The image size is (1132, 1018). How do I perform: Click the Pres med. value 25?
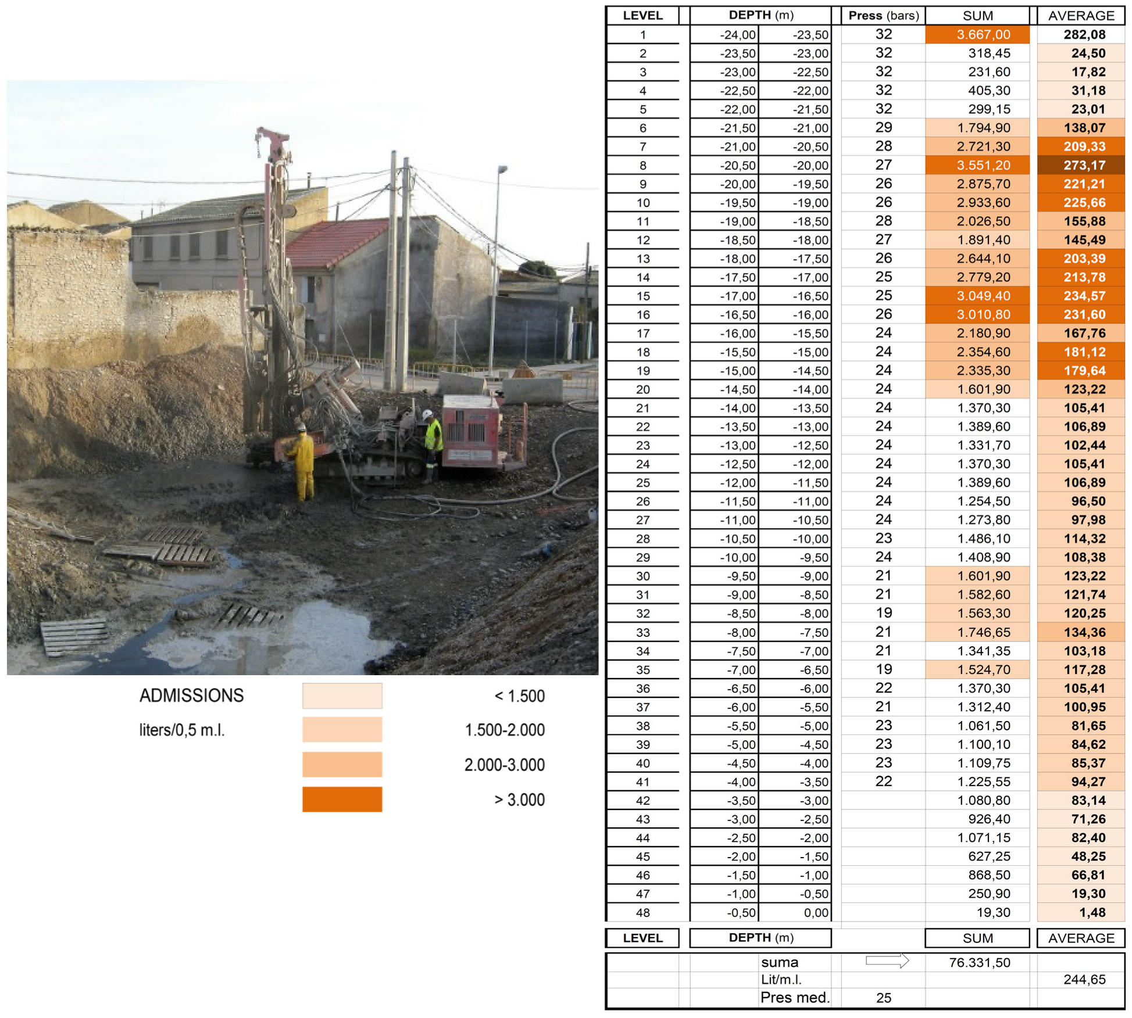[x=883, y=998]
